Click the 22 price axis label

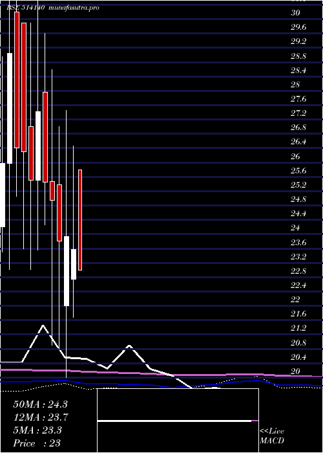[296, 300]
